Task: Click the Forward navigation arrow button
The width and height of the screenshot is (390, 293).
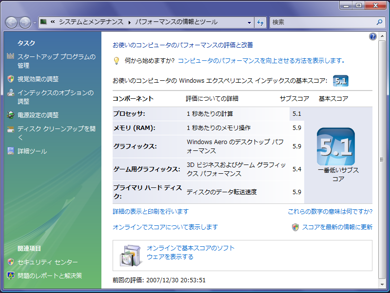Action: point(25,22)
